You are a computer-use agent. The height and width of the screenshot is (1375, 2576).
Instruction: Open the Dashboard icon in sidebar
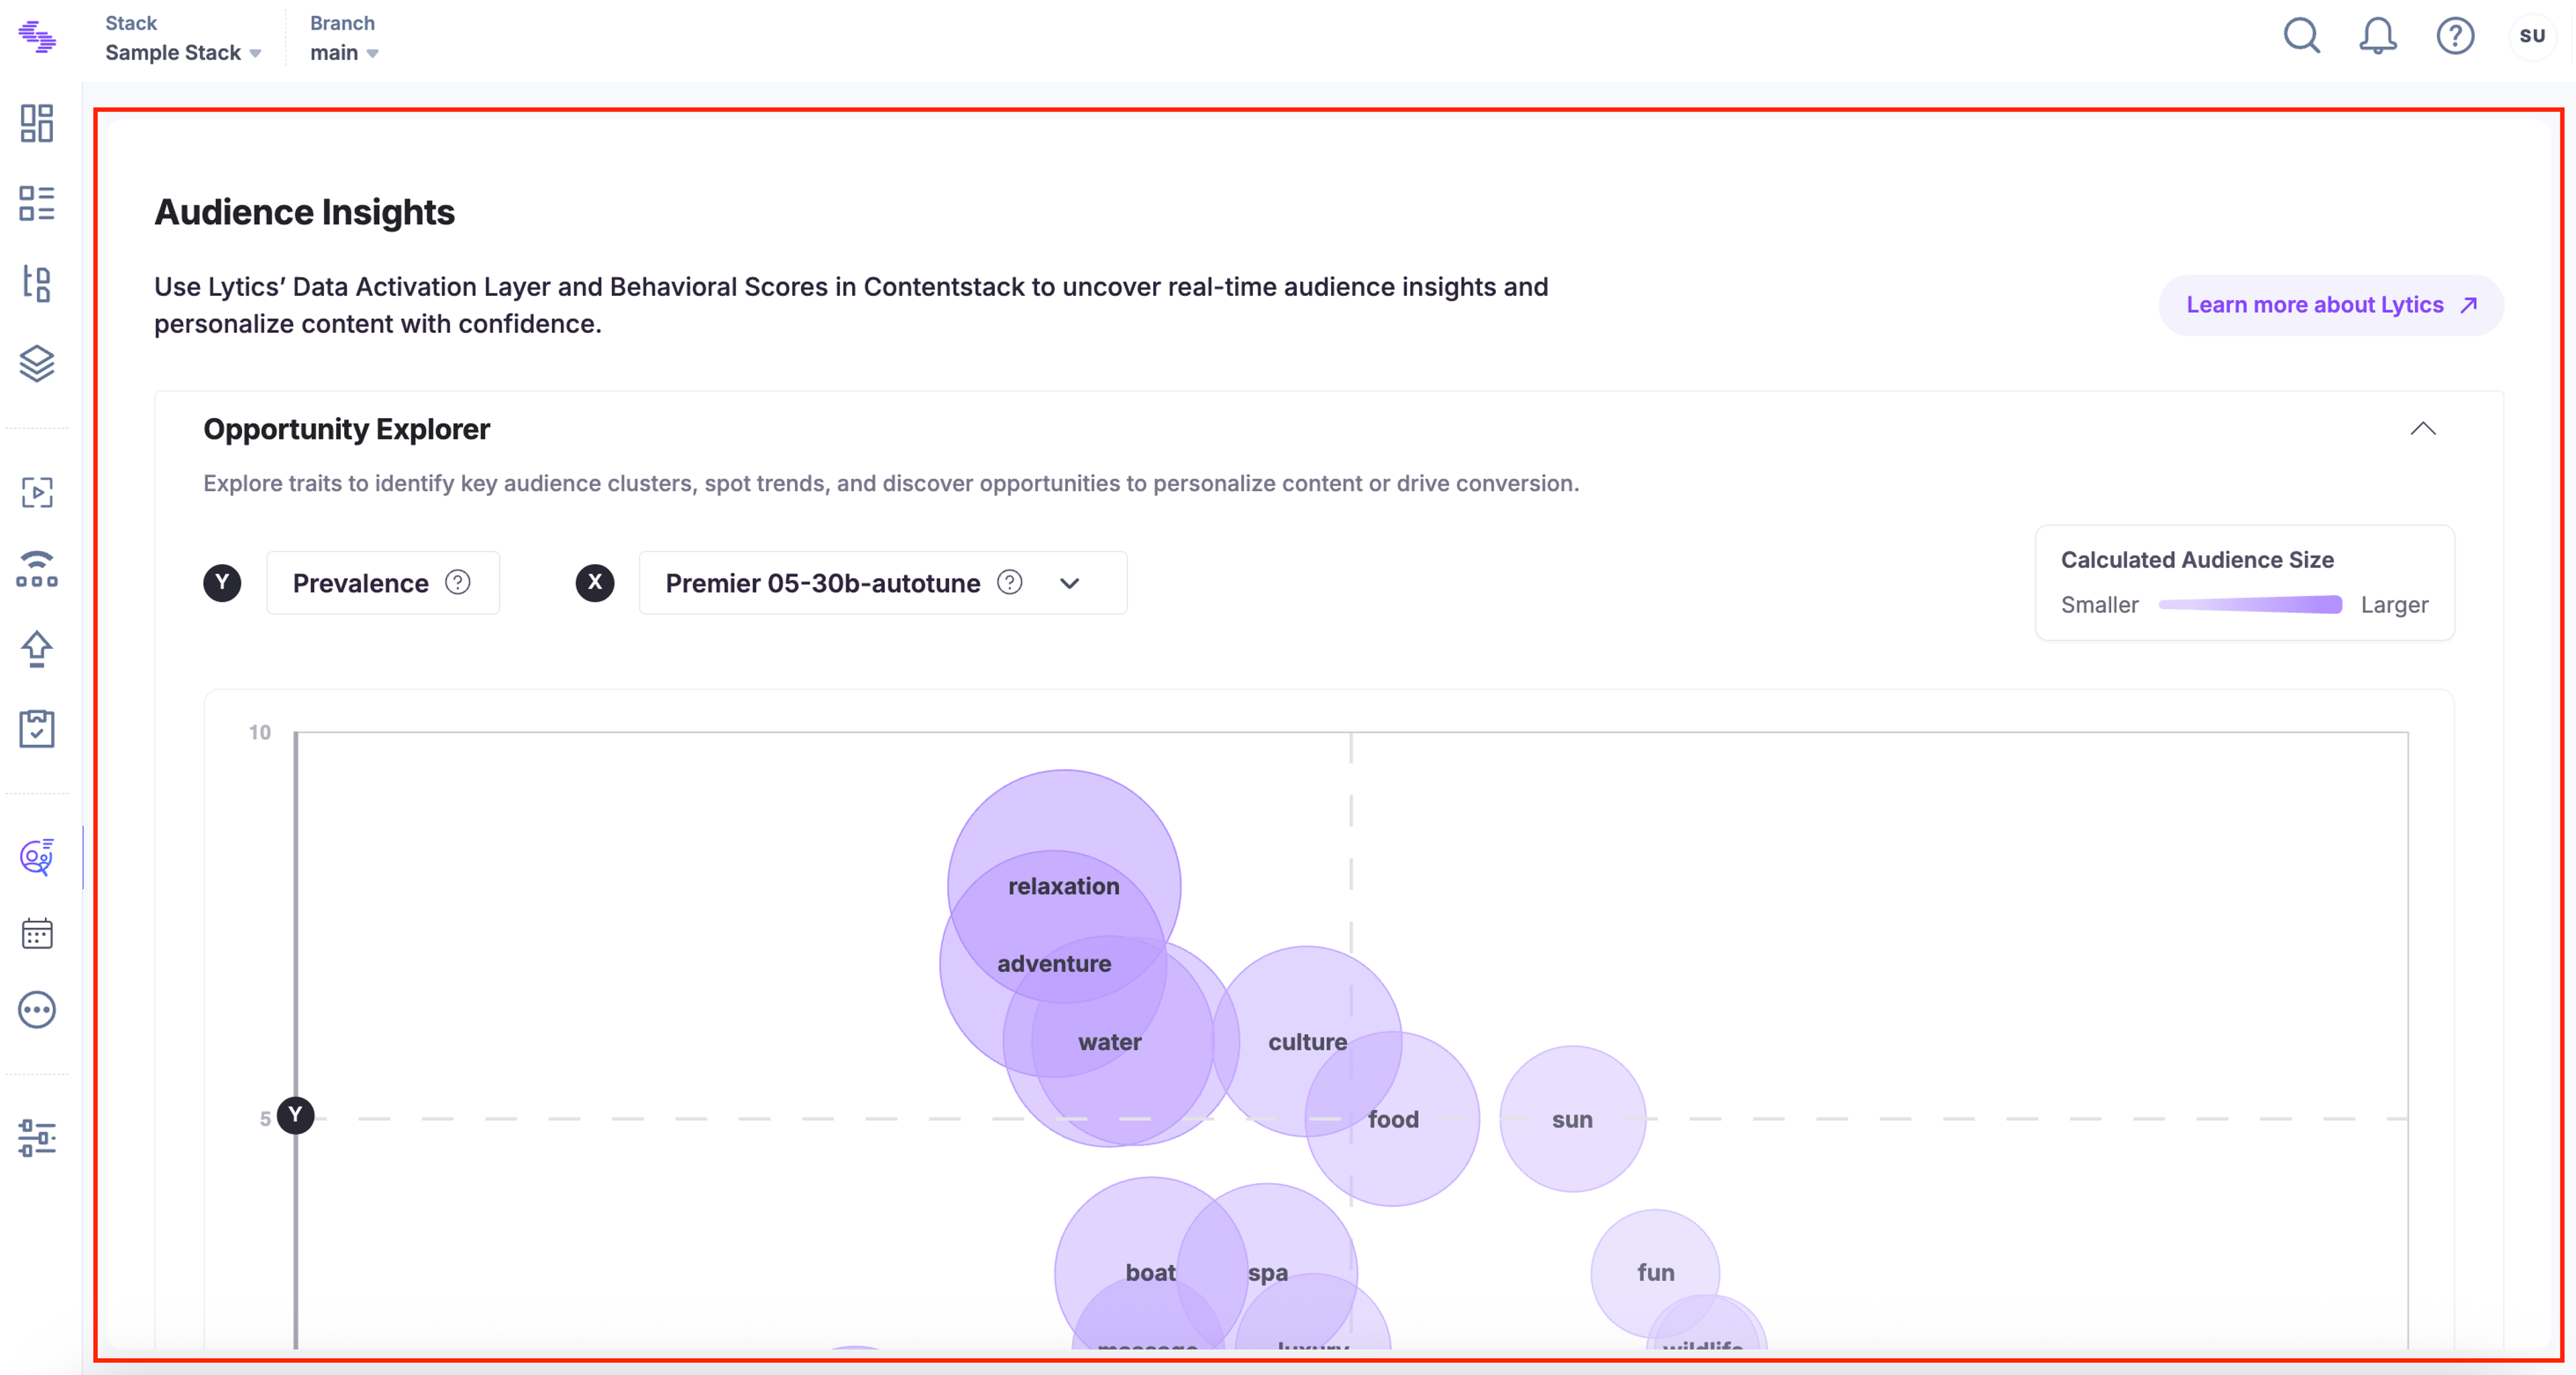point(37,123)
